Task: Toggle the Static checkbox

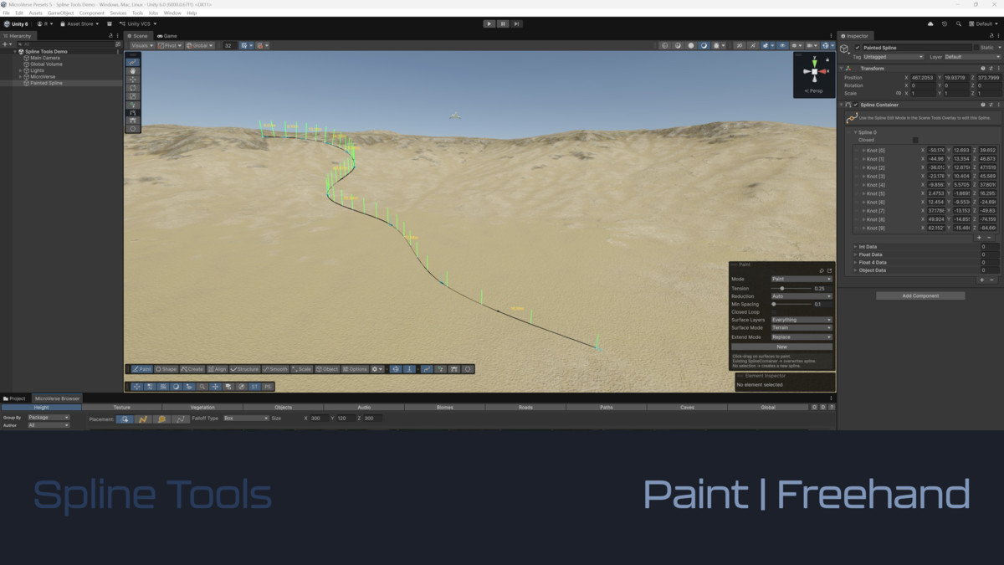Action: point(976,48)
